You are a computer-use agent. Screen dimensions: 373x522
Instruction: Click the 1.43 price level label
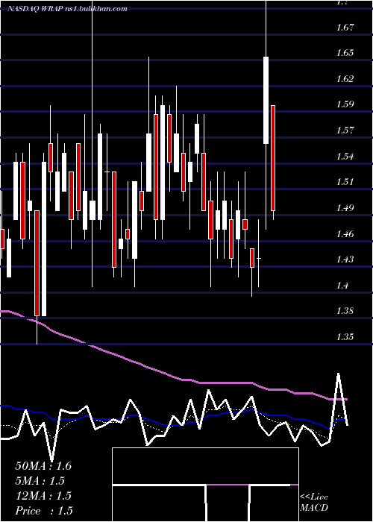pyautogui.click(x=345, y=260)
